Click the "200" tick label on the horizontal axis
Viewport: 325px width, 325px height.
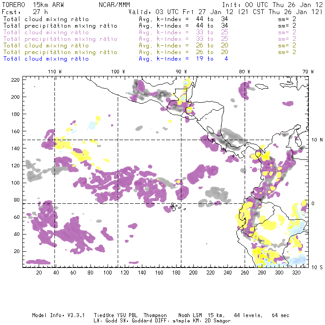193,273
